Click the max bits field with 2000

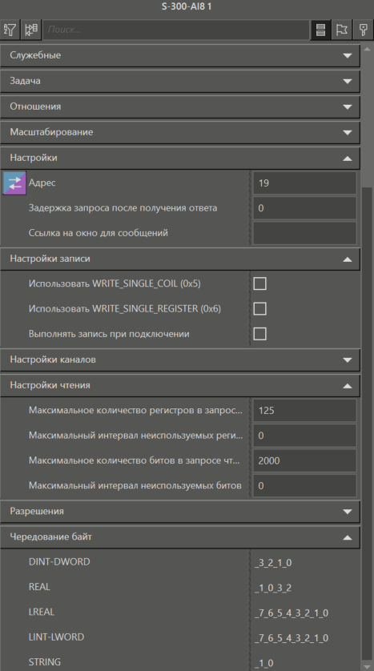(x=304, y=461)
